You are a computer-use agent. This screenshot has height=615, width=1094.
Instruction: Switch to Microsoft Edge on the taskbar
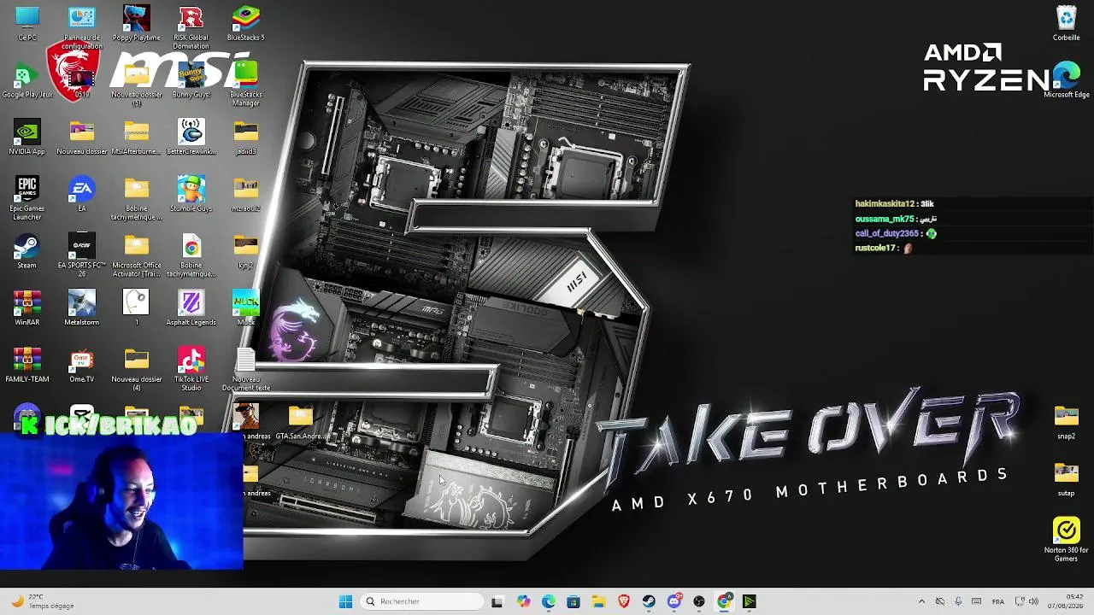(548, 601)
